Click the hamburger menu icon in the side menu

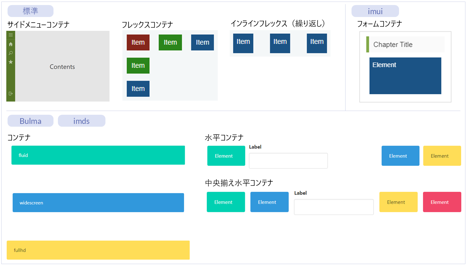[11, 35]
